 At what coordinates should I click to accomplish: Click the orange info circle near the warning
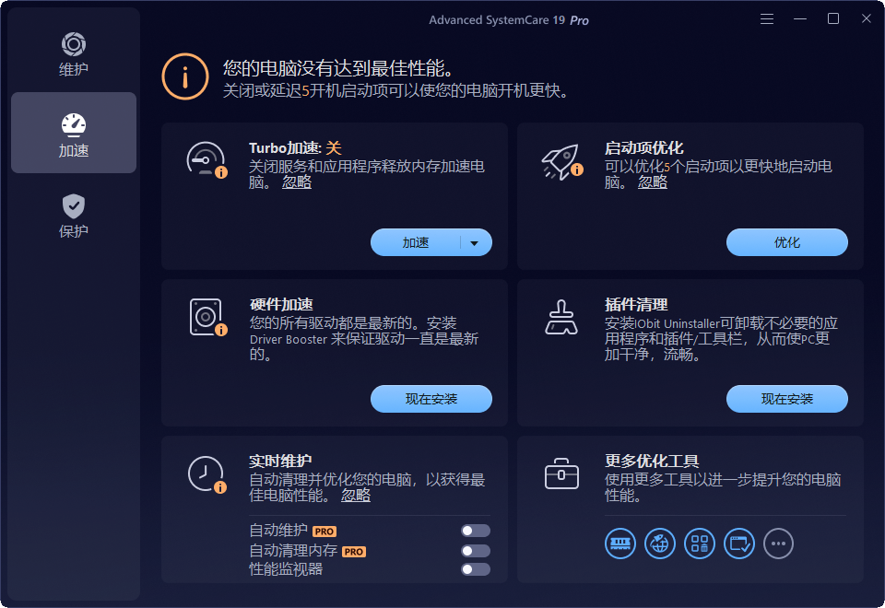click(x=184, y=76)
